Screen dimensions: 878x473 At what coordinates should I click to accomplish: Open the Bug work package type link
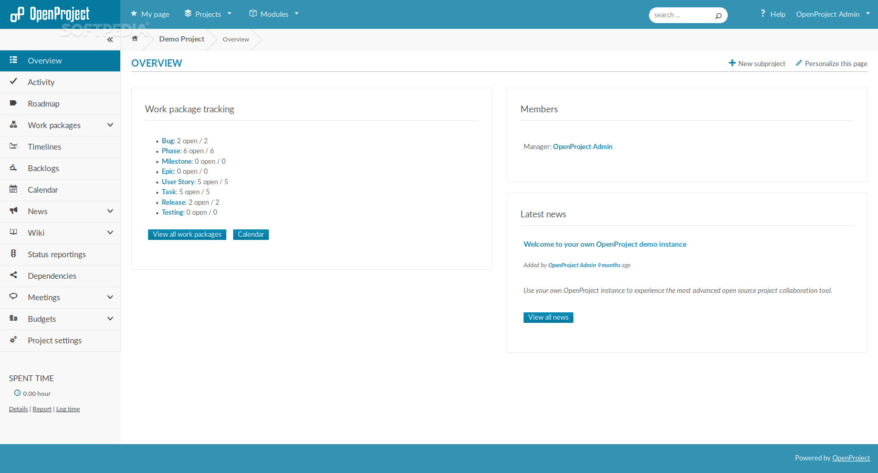pyautogui.click(x=168, y=141)
